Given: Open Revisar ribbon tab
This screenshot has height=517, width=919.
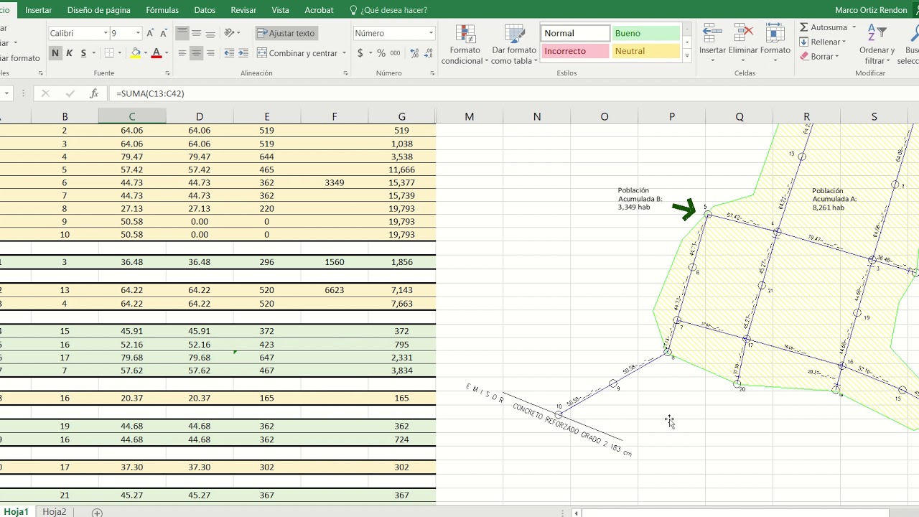Looking at the screenshot, I should point(243,10).
